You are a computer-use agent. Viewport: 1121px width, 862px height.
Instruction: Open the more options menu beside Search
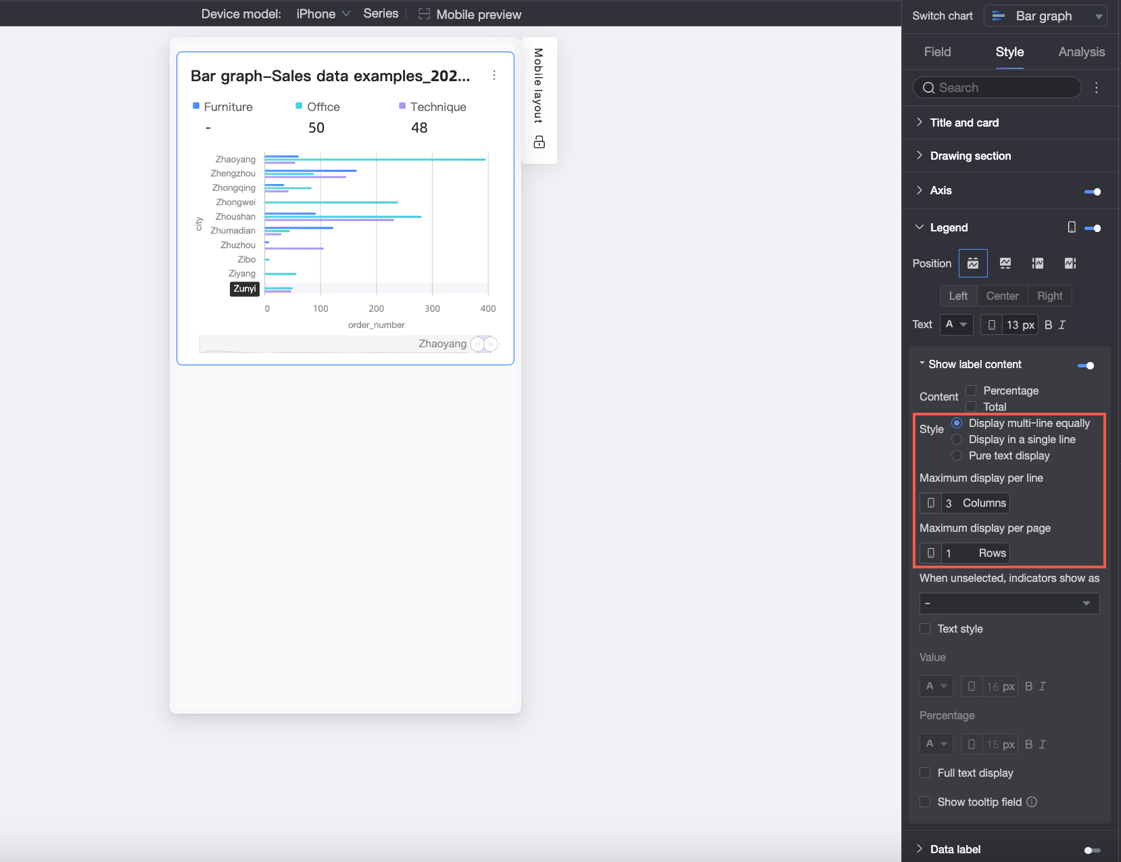click(x=1096, y=88)
